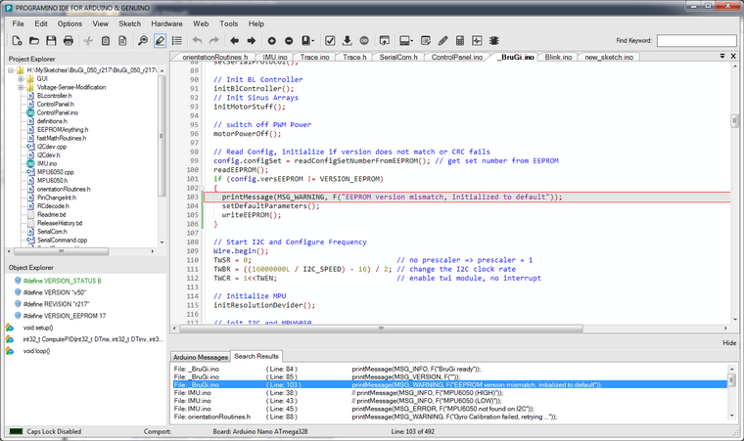
Task: Open the Tools menu
Action: 229,23
